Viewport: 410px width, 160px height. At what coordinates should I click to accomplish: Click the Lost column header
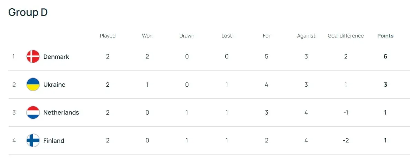click(x=226, y=36)
